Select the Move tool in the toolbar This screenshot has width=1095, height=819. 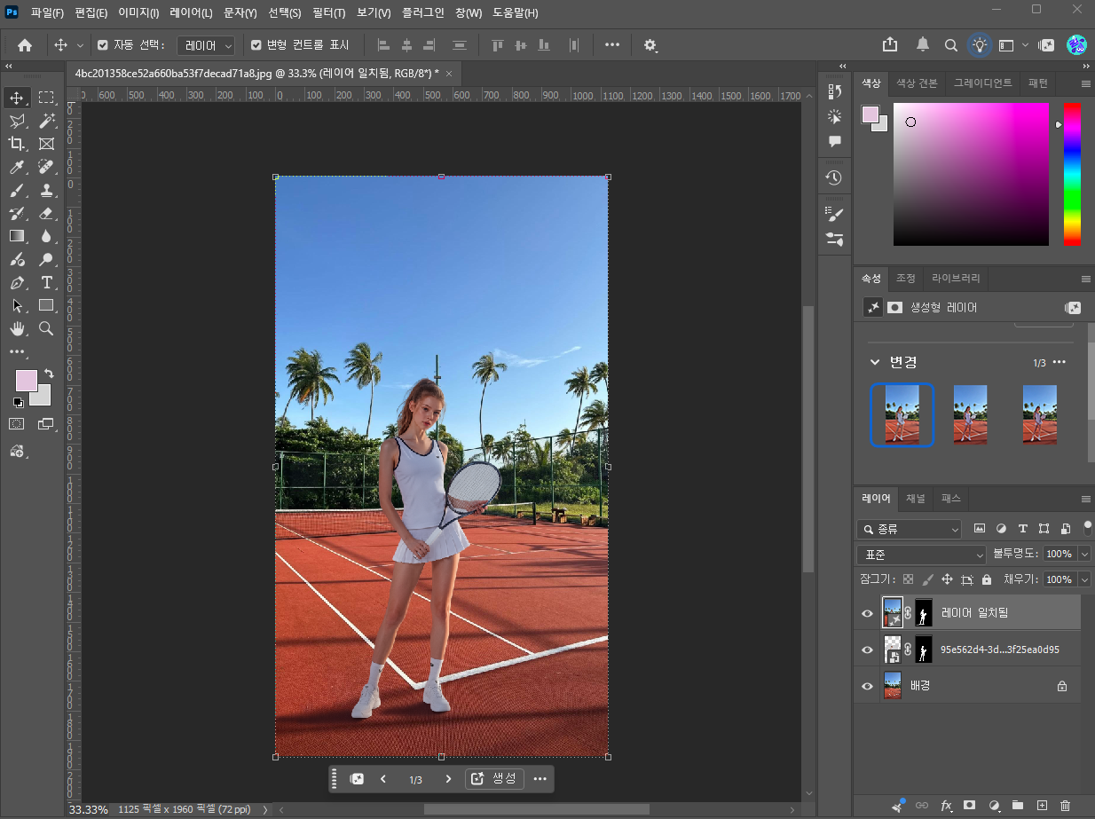click(x=17, y=98)
